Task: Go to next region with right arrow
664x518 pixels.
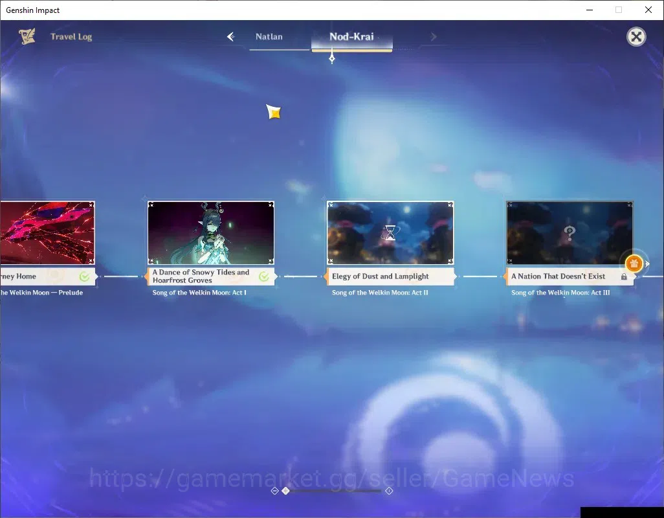Action: coord(433,37)
